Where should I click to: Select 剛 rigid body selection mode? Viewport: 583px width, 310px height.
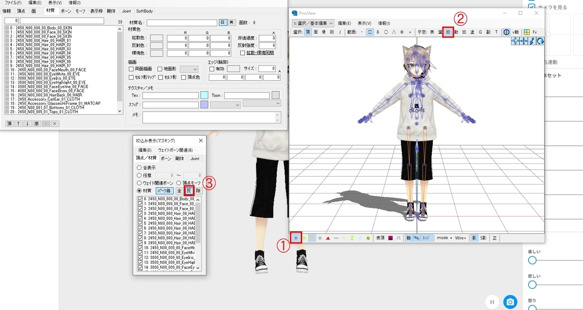[332, 32]
